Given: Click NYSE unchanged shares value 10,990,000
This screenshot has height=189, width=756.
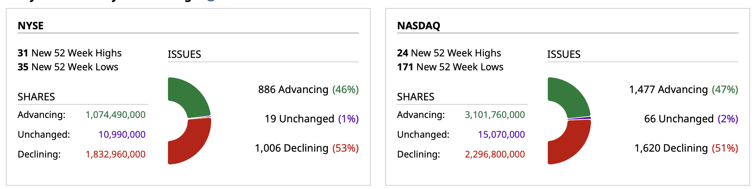Looking at the screenshot, I should click(x=122, y=135).
